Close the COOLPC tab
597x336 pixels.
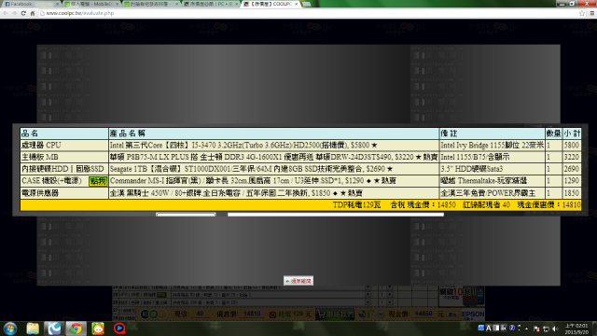pos(297,4)
